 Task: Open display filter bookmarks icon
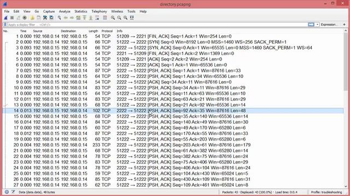[x=5, y=24]
